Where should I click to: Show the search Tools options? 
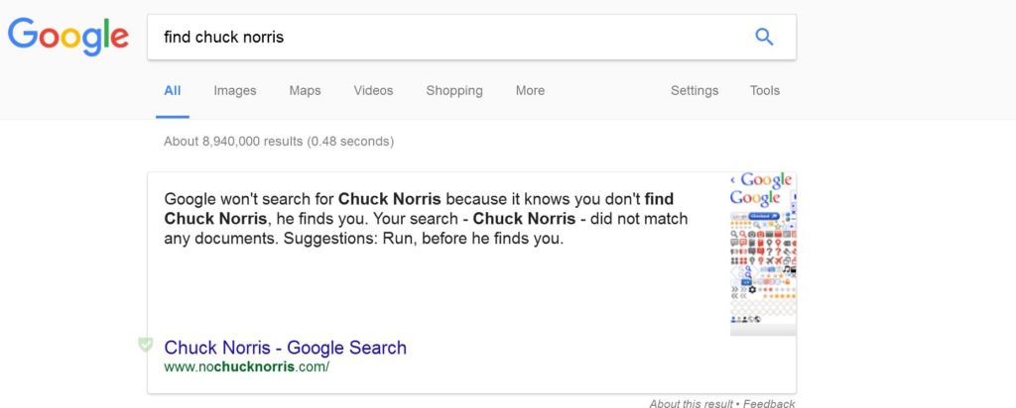(x=765, y=90)
